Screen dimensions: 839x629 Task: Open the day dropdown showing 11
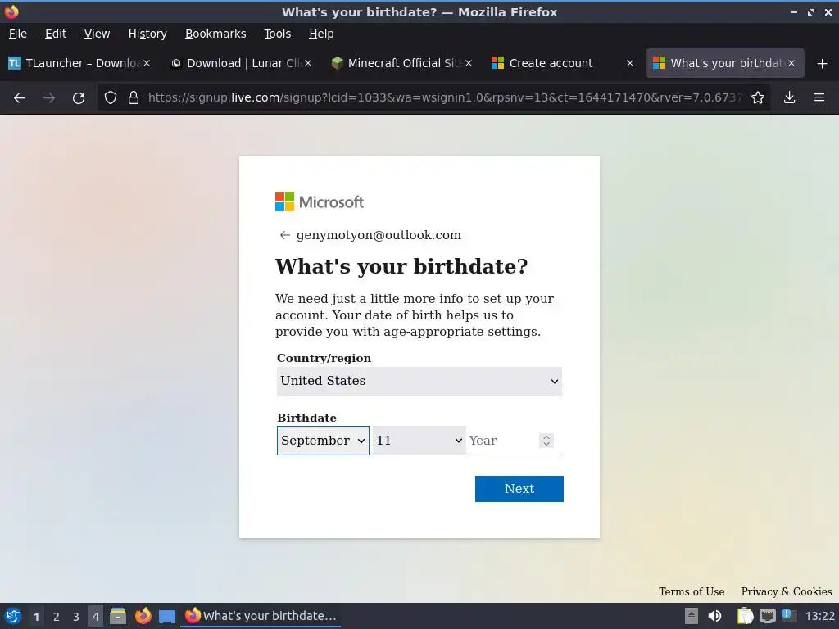(x=419, y=441)
